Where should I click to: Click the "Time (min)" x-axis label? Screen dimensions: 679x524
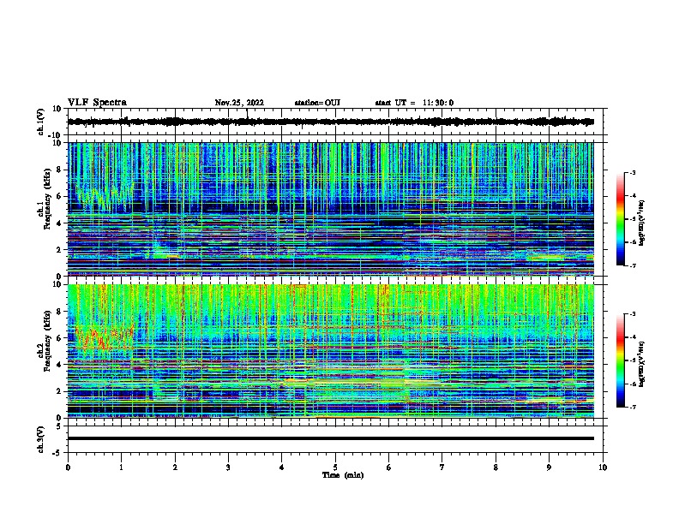(343, 475)
